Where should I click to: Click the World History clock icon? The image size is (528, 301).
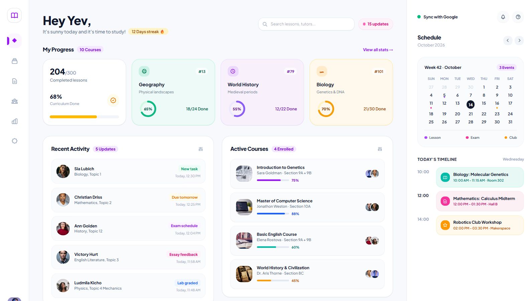coord(233,71)
